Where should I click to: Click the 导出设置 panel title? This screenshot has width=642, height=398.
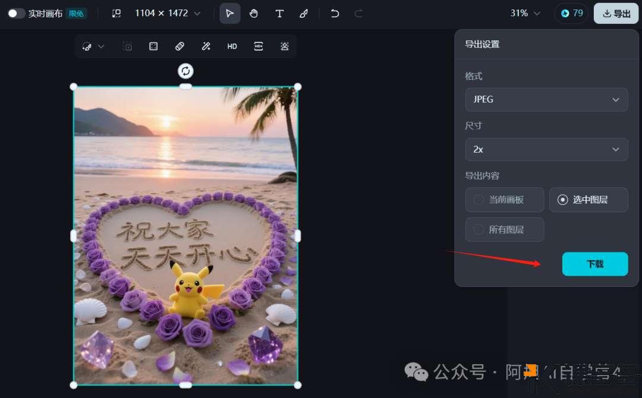tap(482, 44)
